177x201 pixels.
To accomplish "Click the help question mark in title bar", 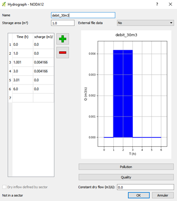I will pos(157,4).
